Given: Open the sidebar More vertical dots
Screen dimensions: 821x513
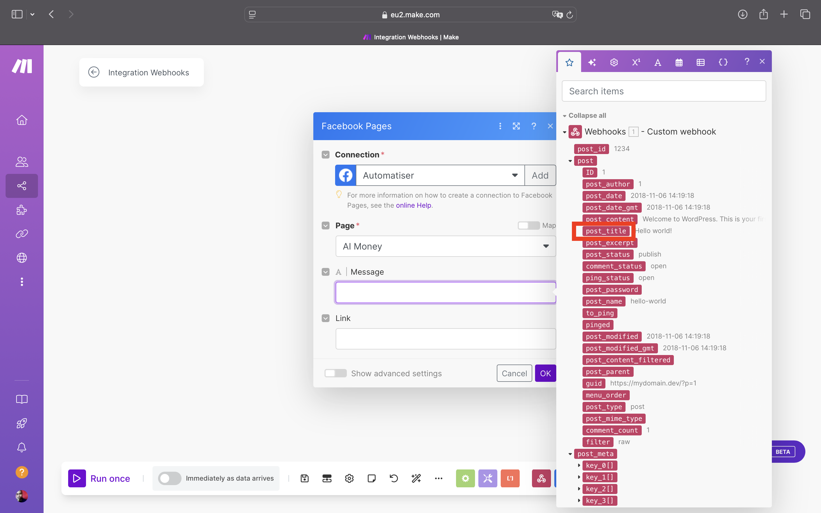Looking at the screenshot, I should click(22, 282).
